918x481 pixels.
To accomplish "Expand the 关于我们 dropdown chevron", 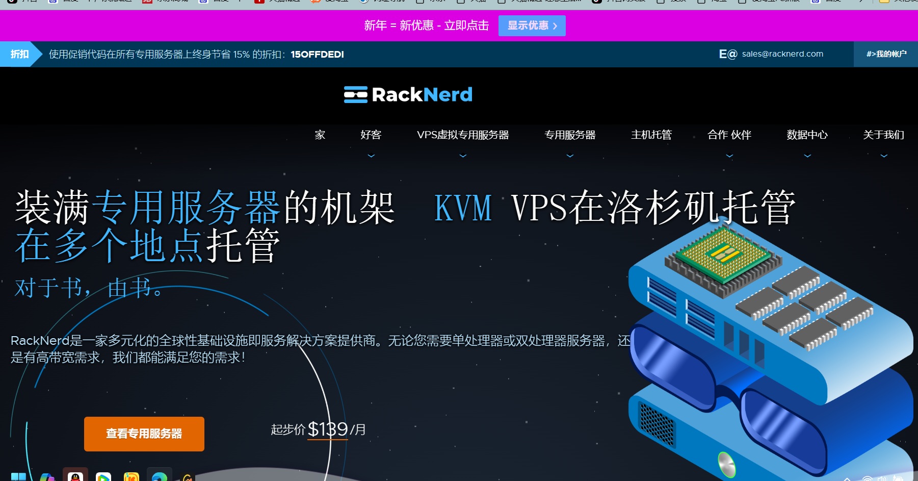I will click(x=884, y=156).
